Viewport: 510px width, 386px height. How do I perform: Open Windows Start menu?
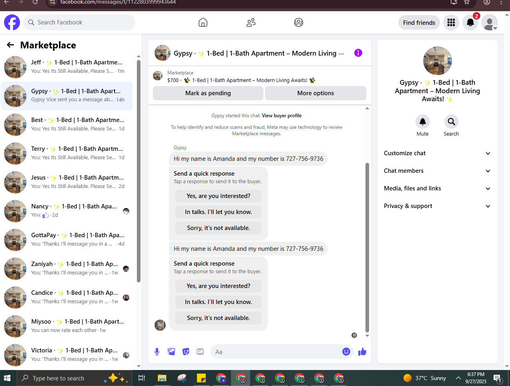coord(7,378)
